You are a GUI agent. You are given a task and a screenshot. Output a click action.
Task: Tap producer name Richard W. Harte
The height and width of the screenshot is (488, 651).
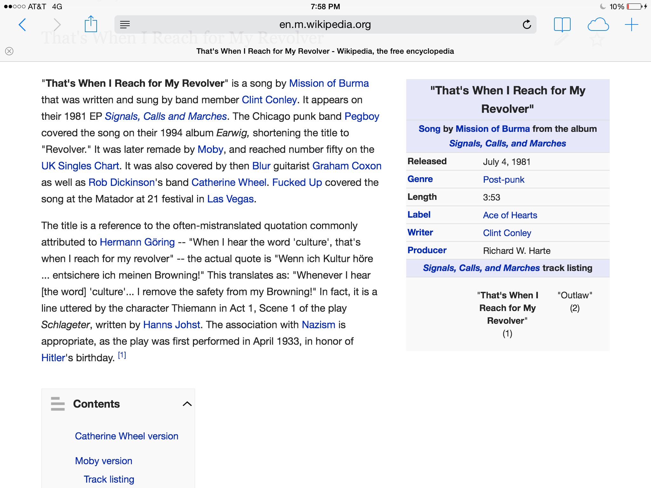[x=517, y=251]
